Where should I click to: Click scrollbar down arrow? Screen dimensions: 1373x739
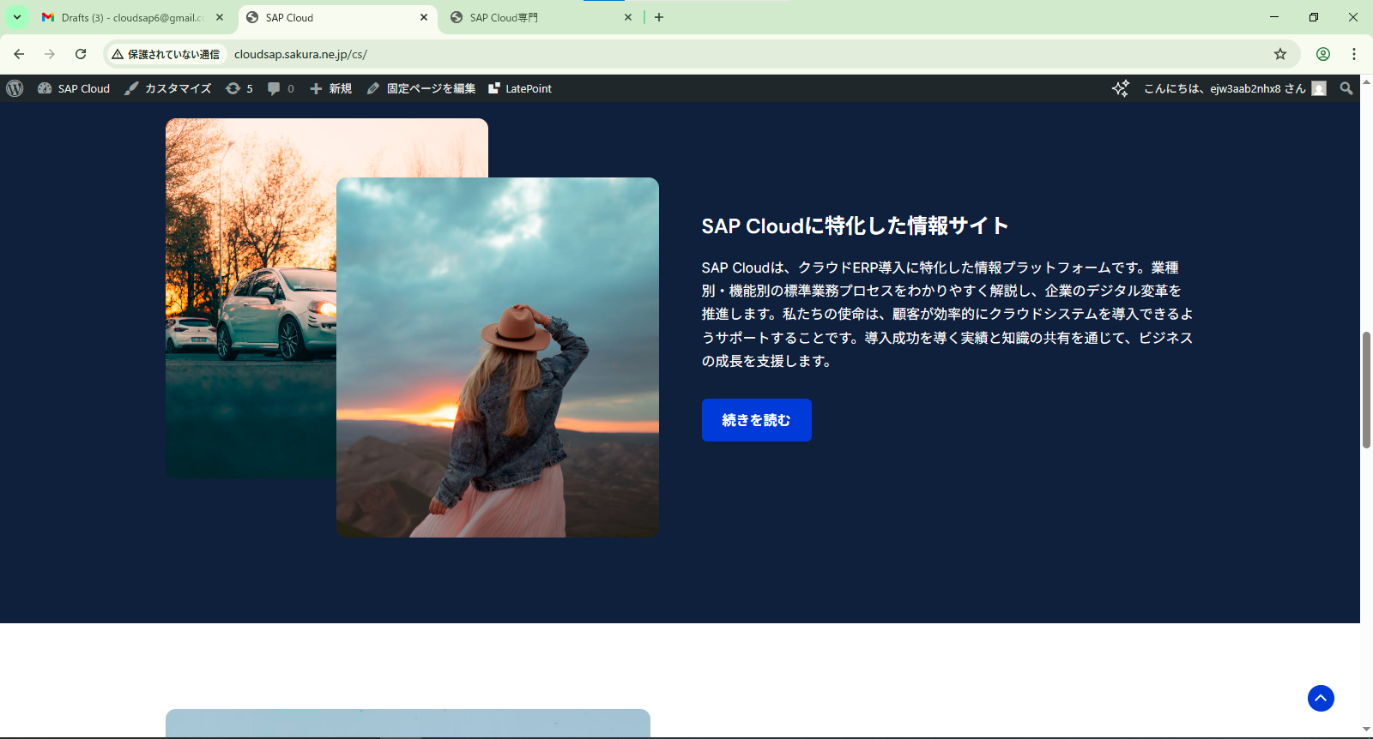coord(1366,730)
